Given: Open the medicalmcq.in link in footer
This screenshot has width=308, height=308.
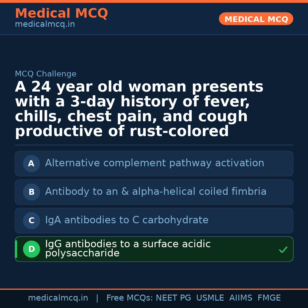Looking at the screenshot, I should pyautogui.click(x=58, y=298).
